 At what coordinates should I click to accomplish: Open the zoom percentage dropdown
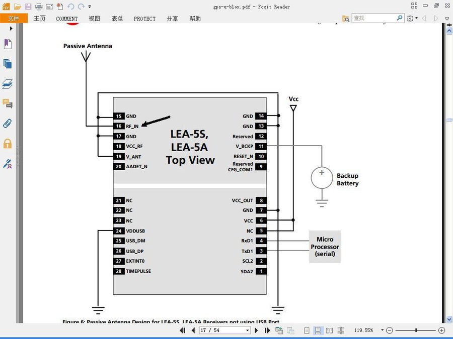pos(382,330)
